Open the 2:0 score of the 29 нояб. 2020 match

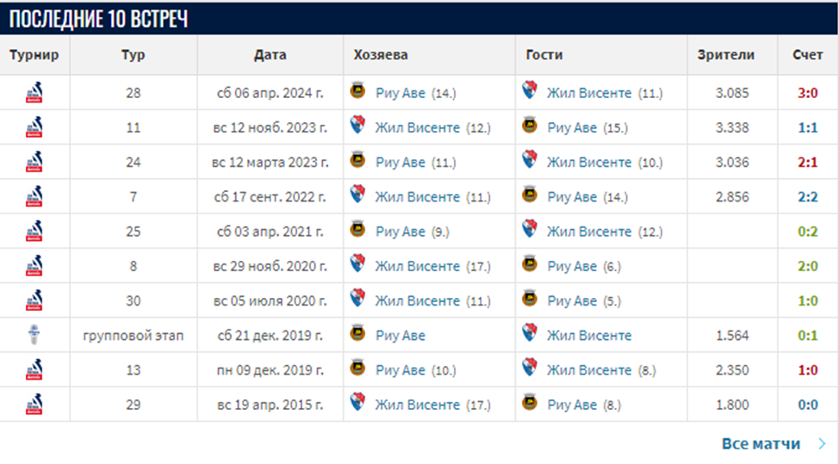pos(807,266)
